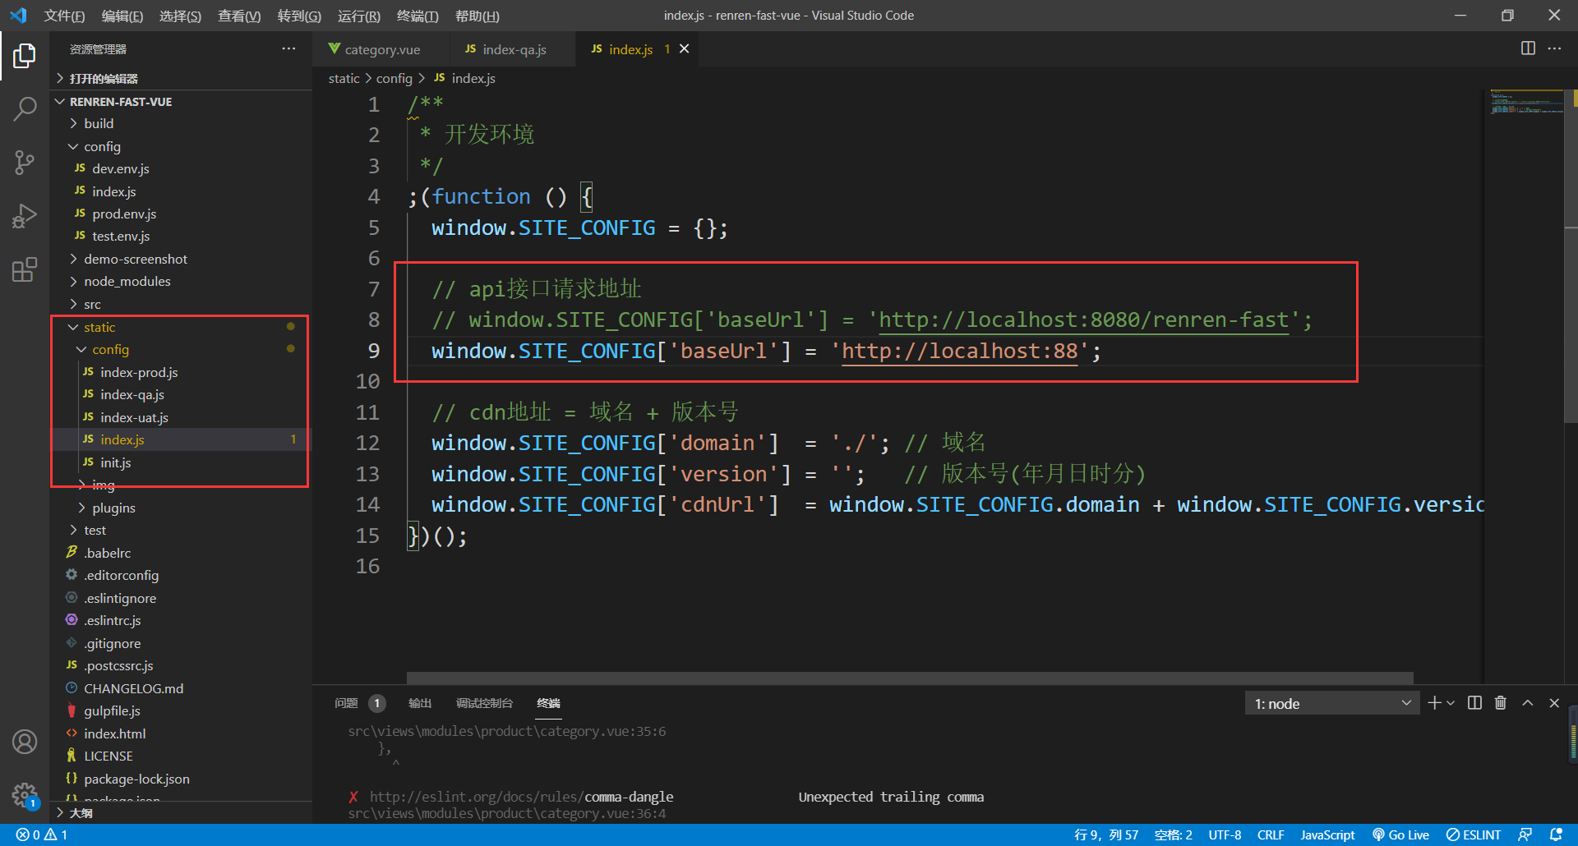The width and height of the screenshot is (1578, 846).
Task: Open the Explorer view in activity bar
Action: tap(25, 56)
